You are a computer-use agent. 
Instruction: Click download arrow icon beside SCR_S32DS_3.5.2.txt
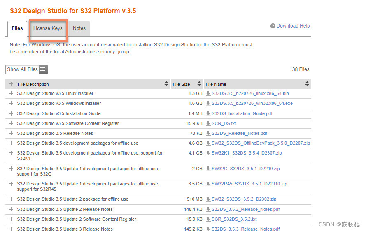click(x=208, y=219)
